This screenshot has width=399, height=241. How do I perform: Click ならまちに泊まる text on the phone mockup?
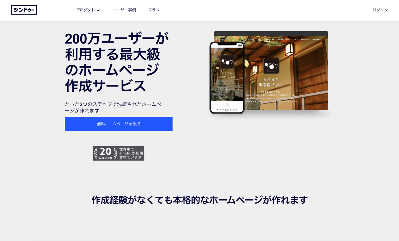click(227, 110)
